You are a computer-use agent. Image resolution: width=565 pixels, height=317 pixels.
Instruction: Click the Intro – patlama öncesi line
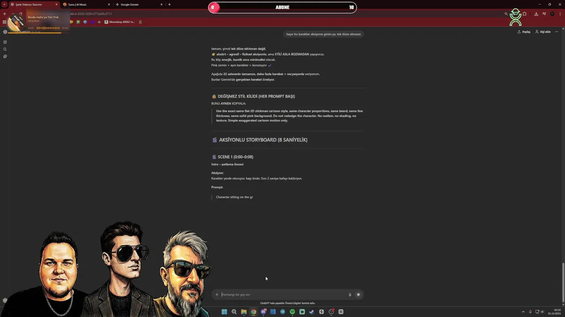227,164
